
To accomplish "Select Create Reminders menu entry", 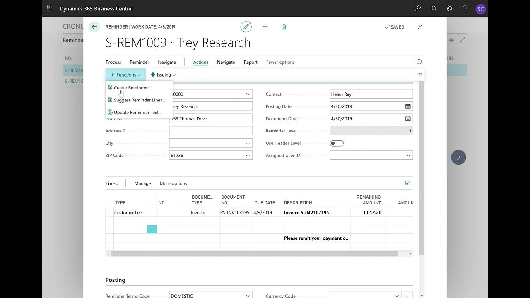I will [133, 87].
